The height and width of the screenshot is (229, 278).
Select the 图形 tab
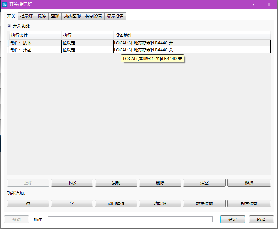[x=55, y=16]
